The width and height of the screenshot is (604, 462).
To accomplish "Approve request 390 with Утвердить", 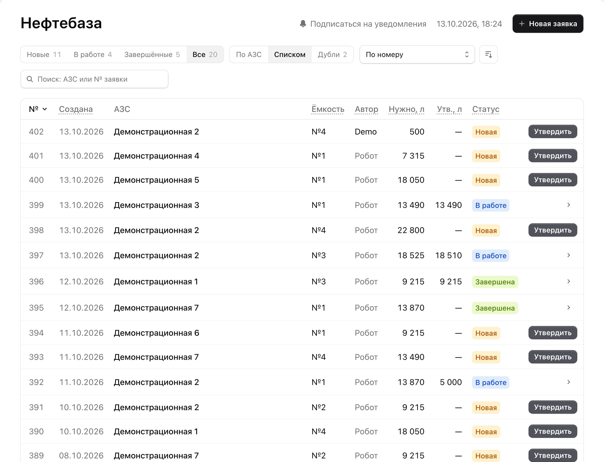I will [x=553, y=431].
